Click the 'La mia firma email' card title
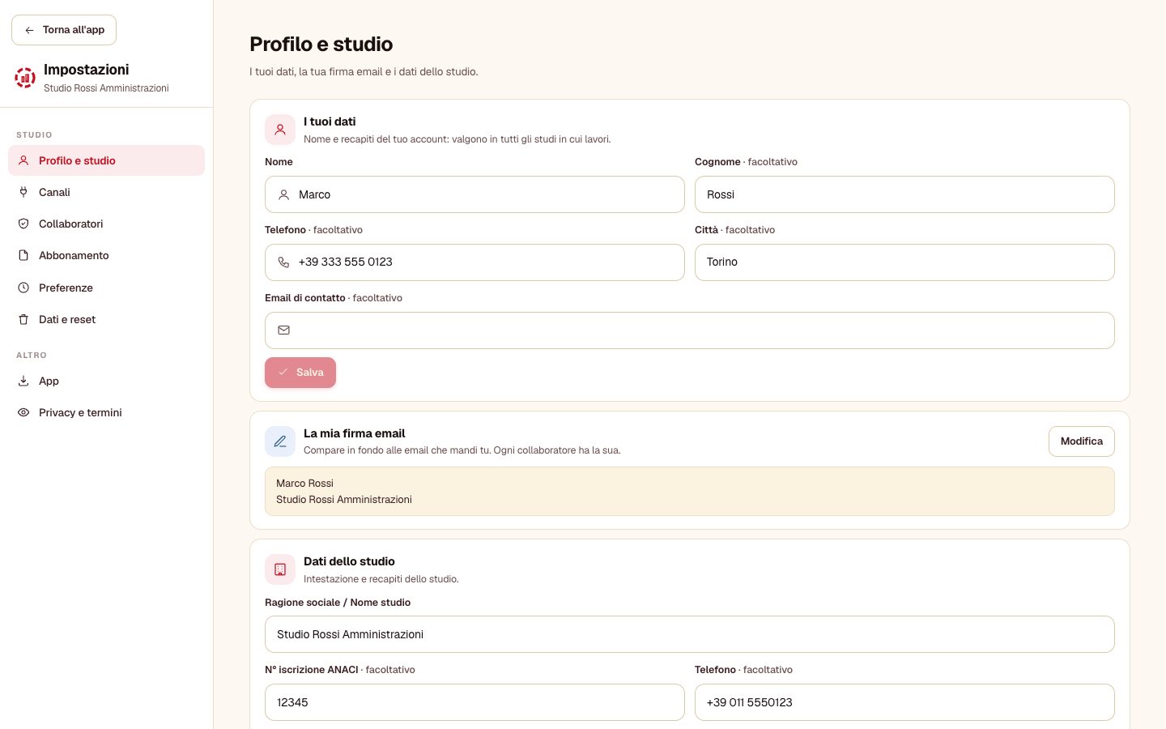The height and width of the screenshot is (729, 1166). (354, 433)
